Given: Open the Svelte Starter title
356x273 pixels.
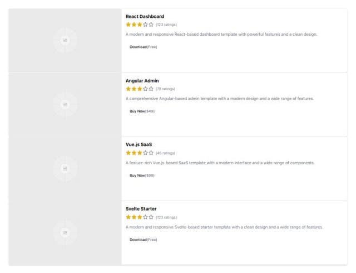Looking at the screenshot, I should 141,208.
